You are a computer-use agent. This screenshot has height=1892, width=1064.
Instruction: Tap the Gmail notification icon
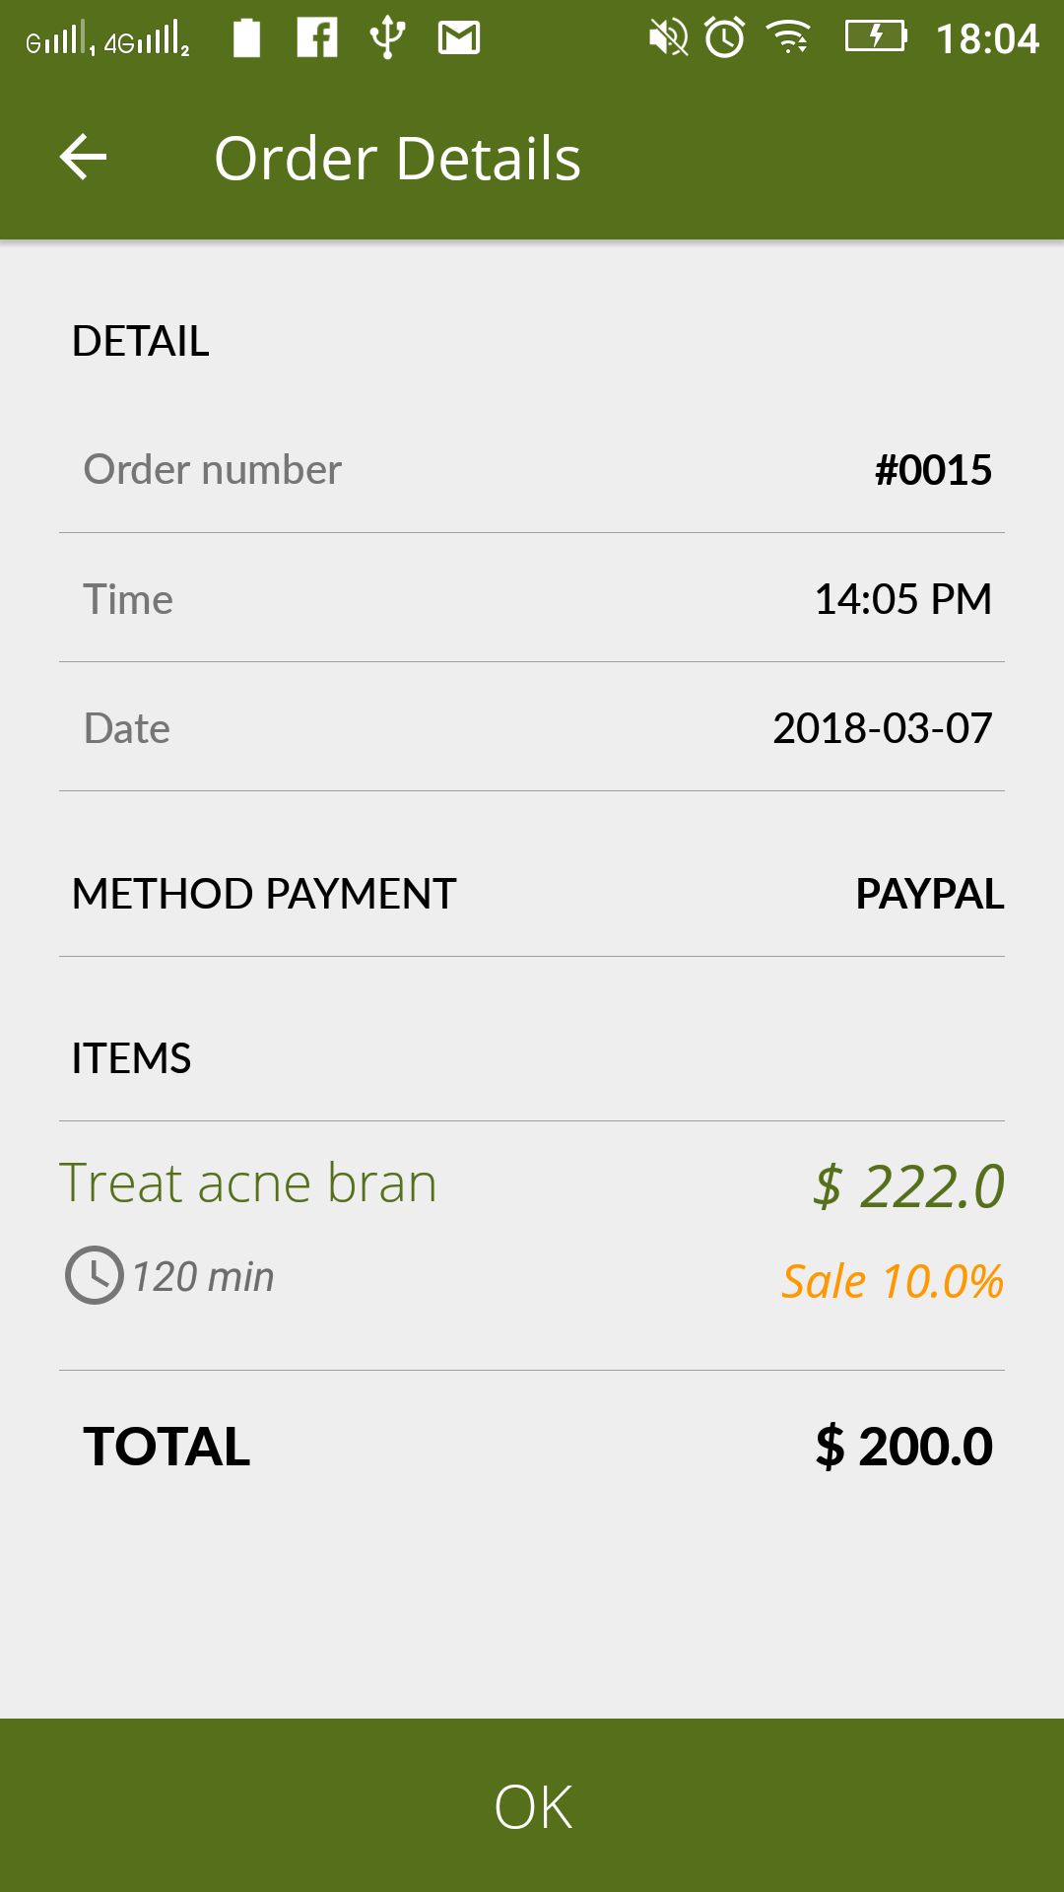[459, 38]
